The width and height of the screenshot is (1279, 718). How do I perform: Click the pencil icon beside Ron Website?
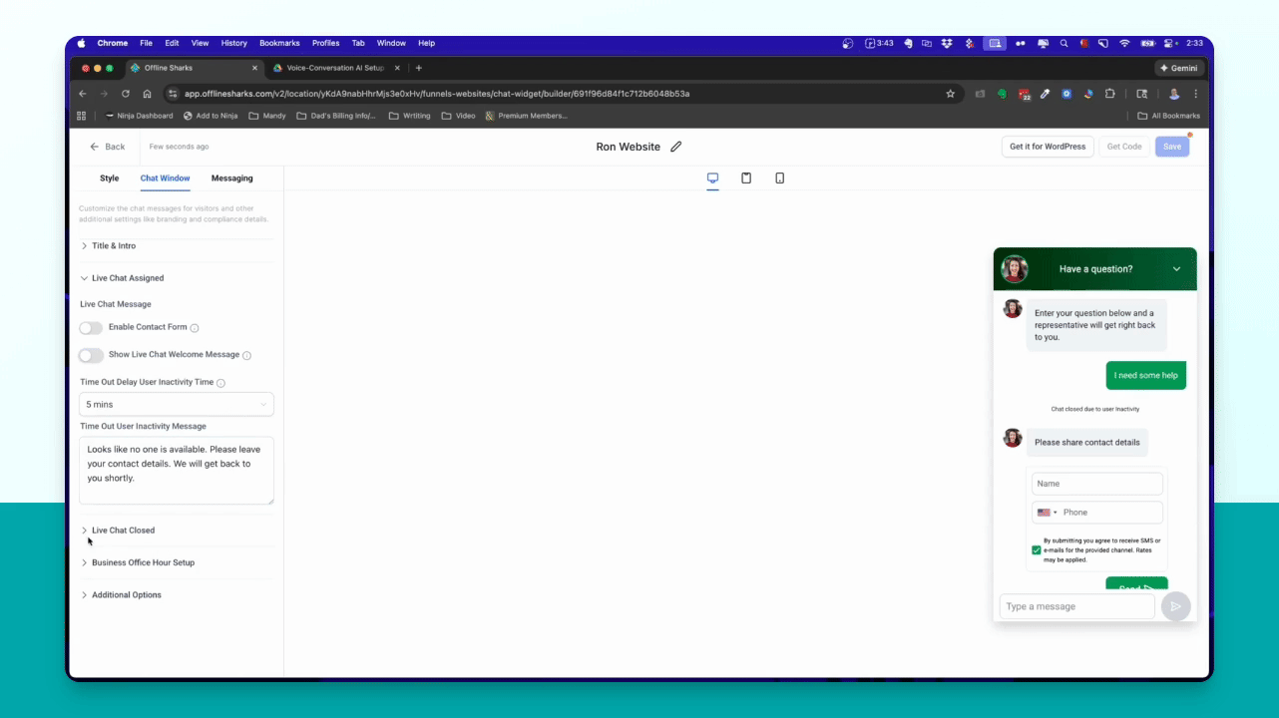pyautogui.click(x=676, y=147)
